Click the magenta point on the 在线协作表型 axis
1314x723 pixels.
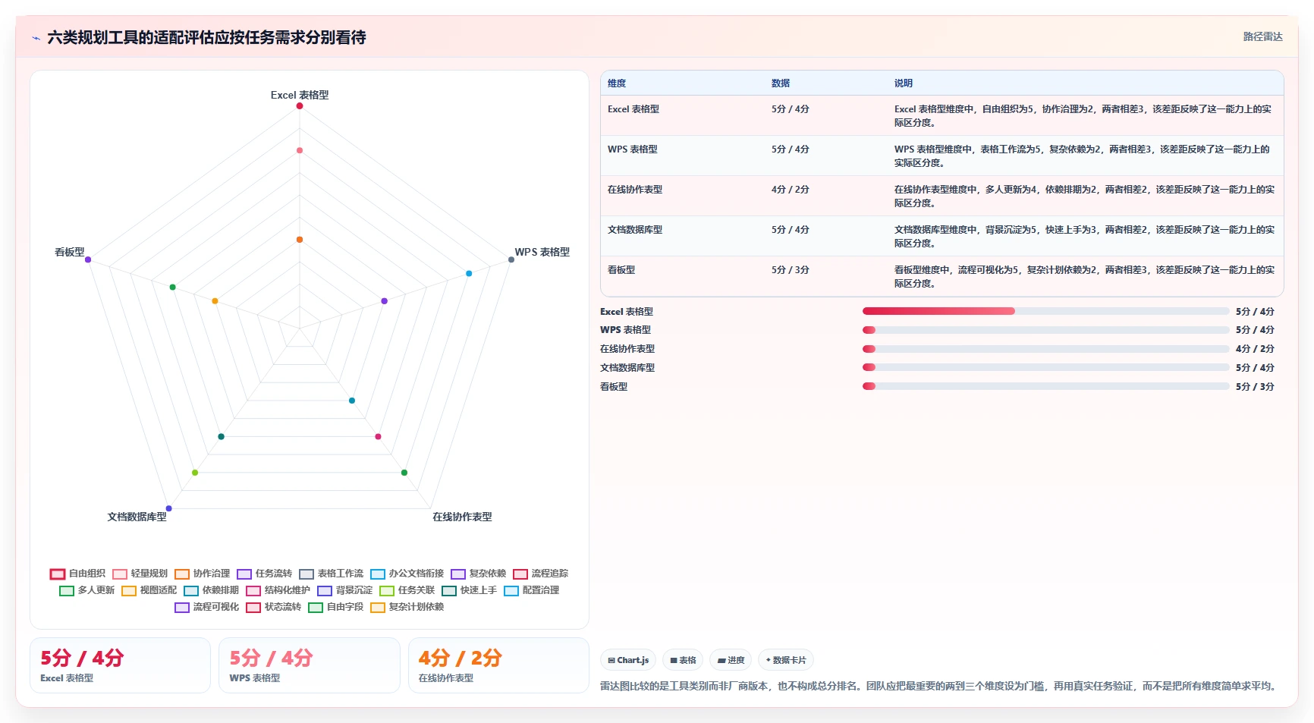[378, 436]
